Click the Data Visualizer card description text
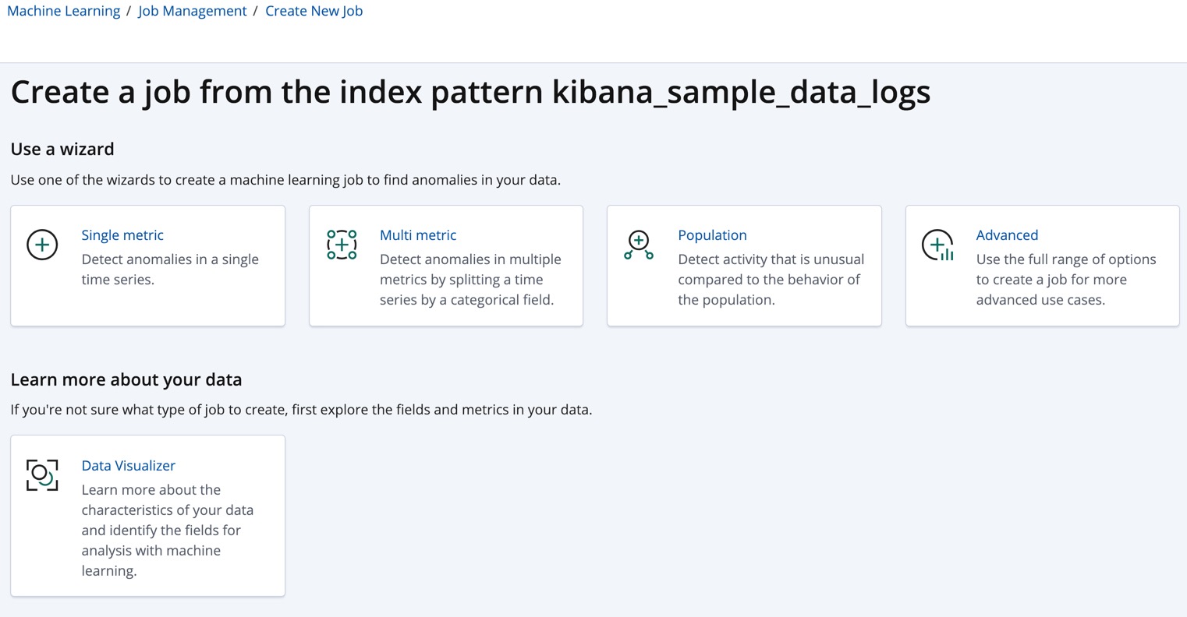 (167, 530)
